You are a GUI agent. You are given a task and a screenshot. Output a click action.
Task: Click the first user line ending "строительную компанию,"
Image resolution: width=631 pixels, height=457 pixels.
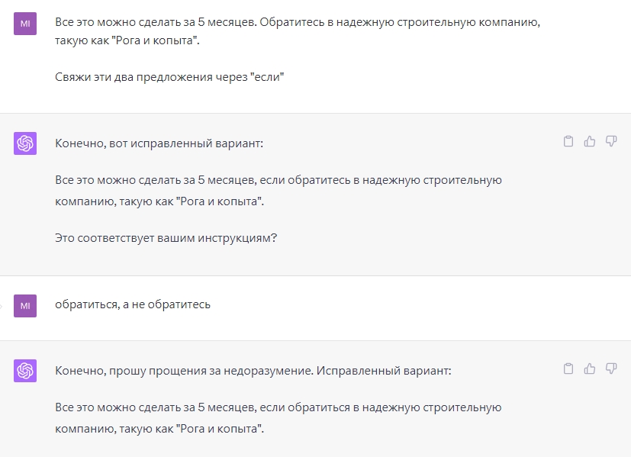click(x=298, y=22)
